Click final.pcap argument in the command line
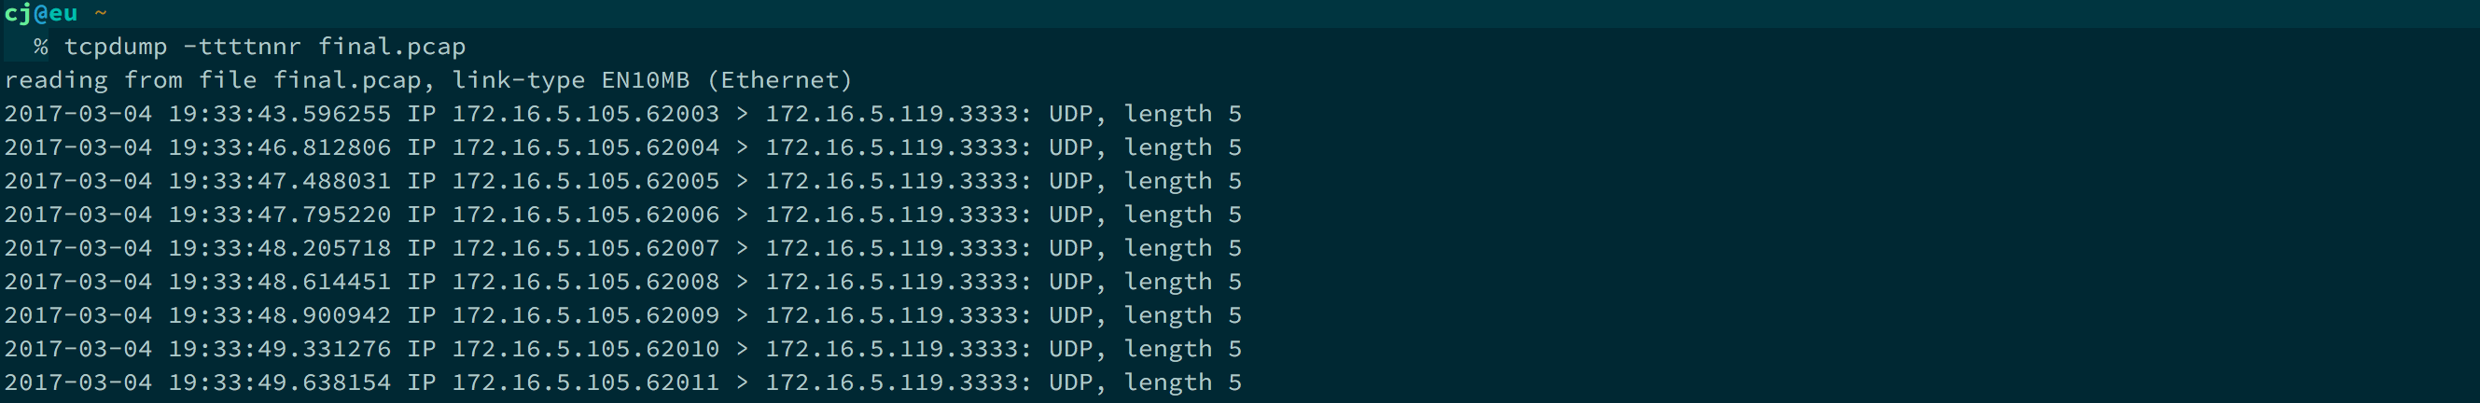This screenshot has height=403, width=2480. click(392, 48)
